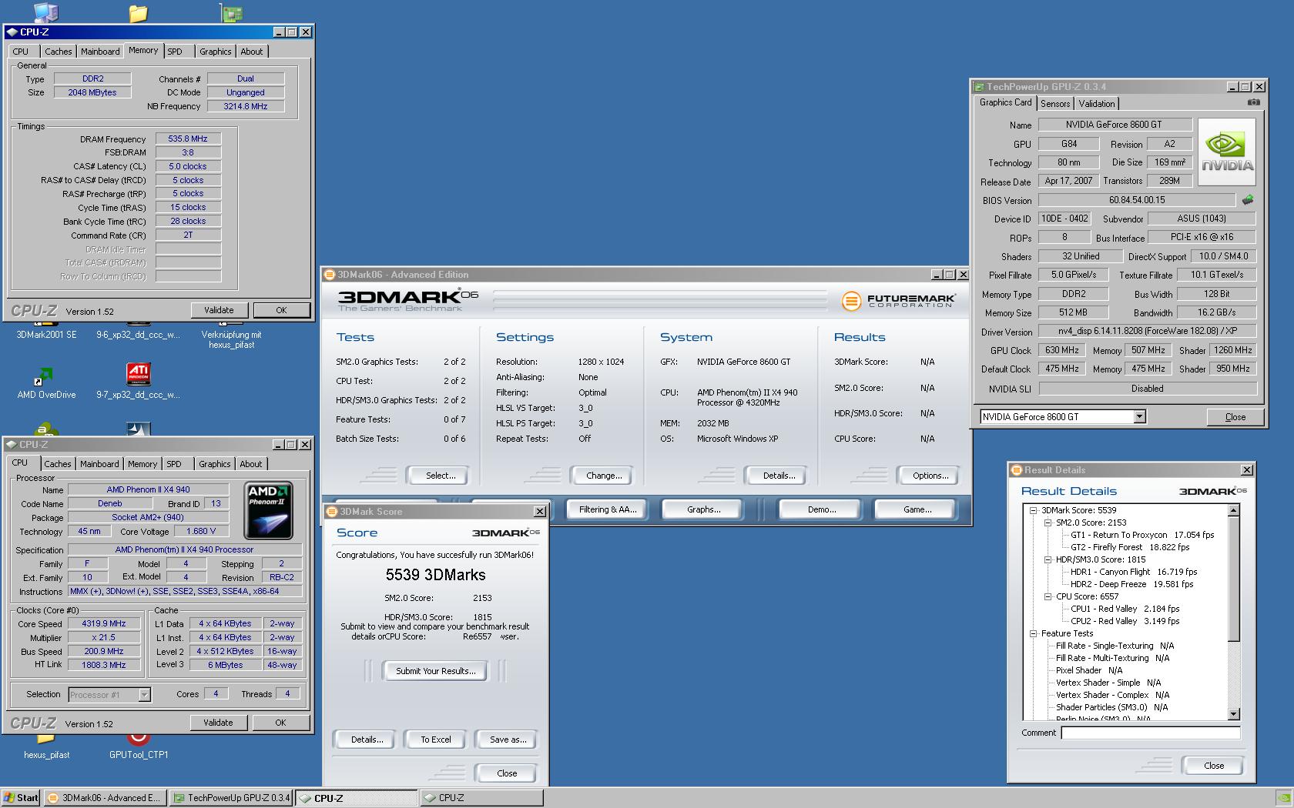1294x808 pixels.
Task: Click the Change... settings button
Action: 604,476
